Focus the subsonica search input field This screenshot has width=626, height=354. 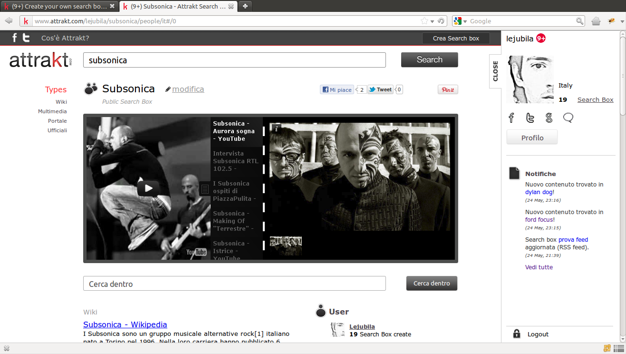[x=234, y=60]
